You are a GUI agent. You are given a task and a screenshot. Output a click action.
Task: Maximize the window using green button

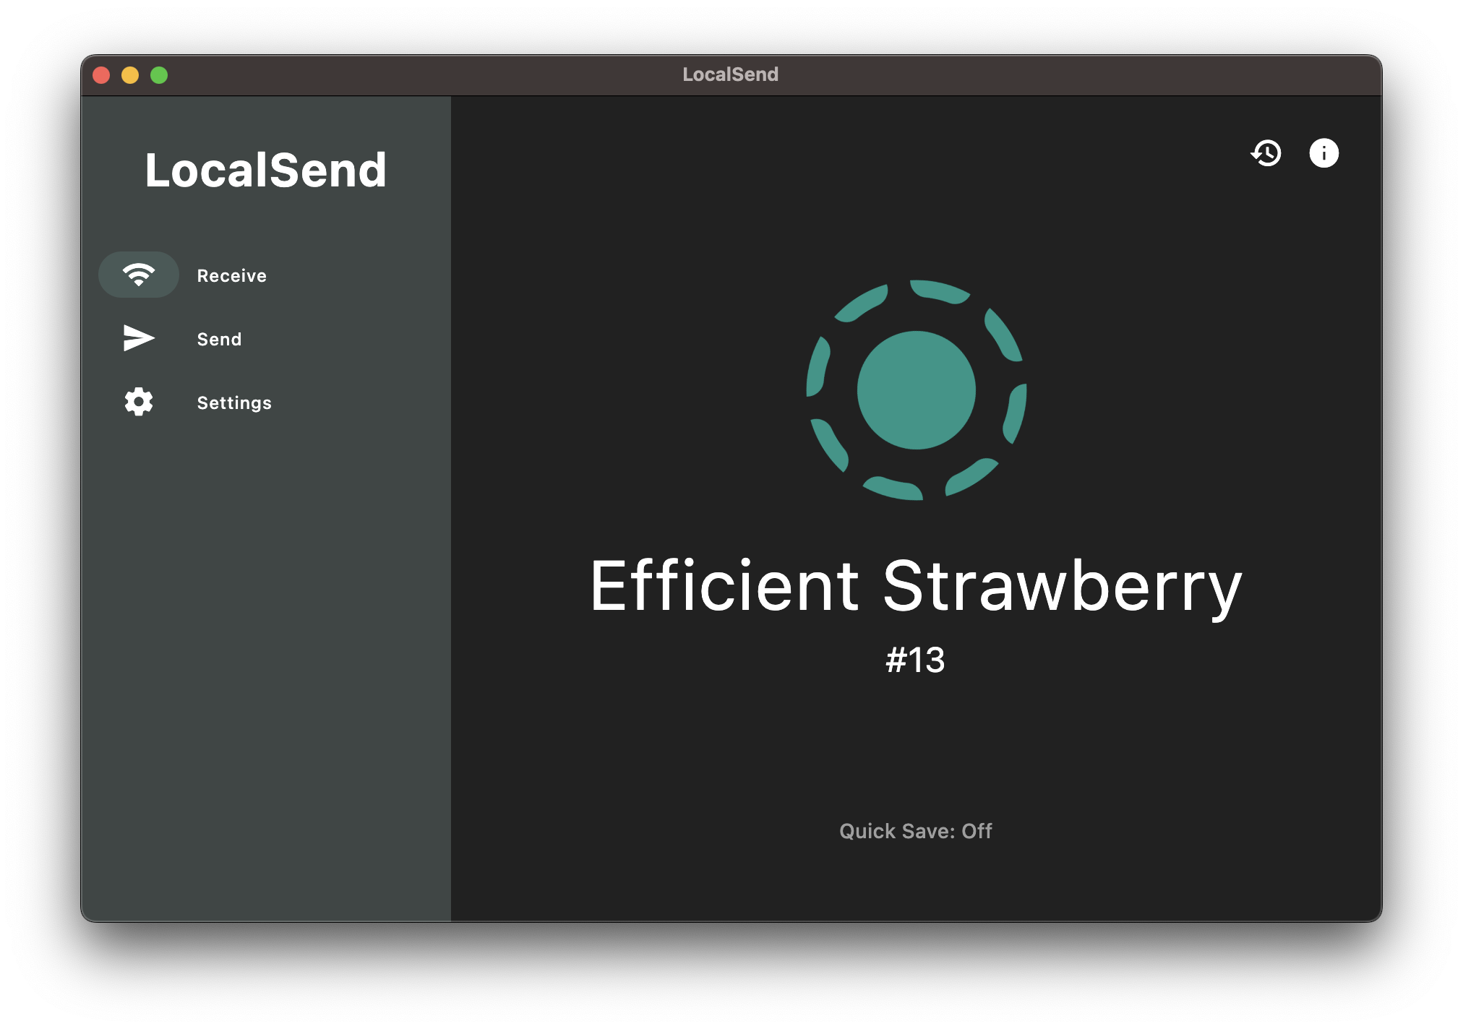pos(159,75)
